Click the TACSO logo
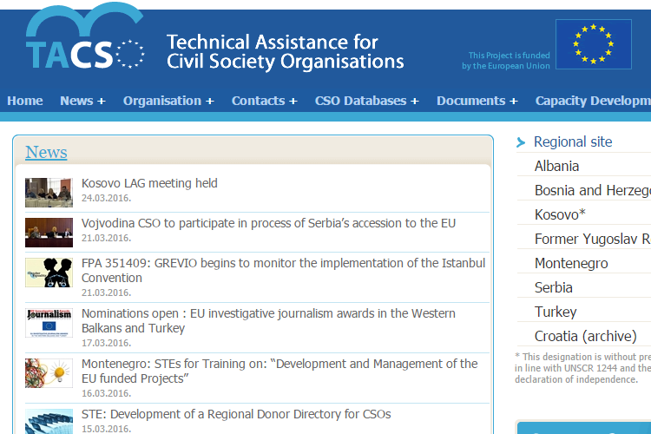 (85, 37)
